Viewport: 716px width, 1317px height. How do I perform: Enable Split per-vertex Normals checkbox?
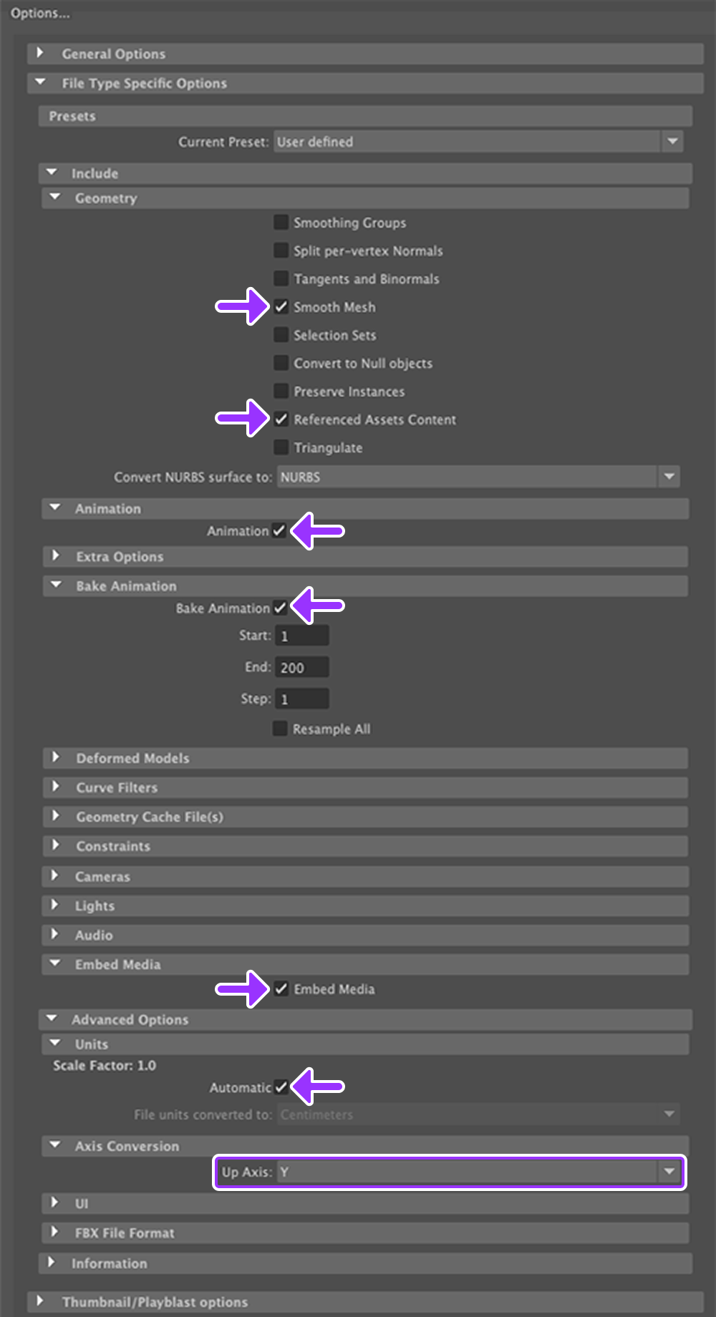pyautogui.click(x=281, y=251)
